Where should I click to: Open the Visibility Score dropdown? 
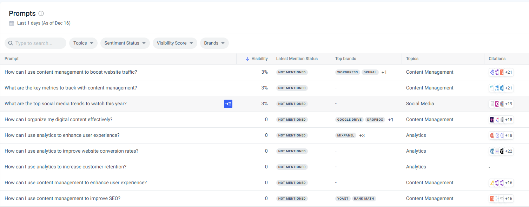point(175,43)
